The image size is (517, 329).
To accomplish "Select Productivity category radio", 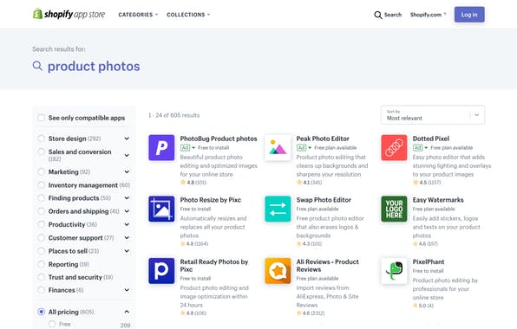I will click(42, 224).
